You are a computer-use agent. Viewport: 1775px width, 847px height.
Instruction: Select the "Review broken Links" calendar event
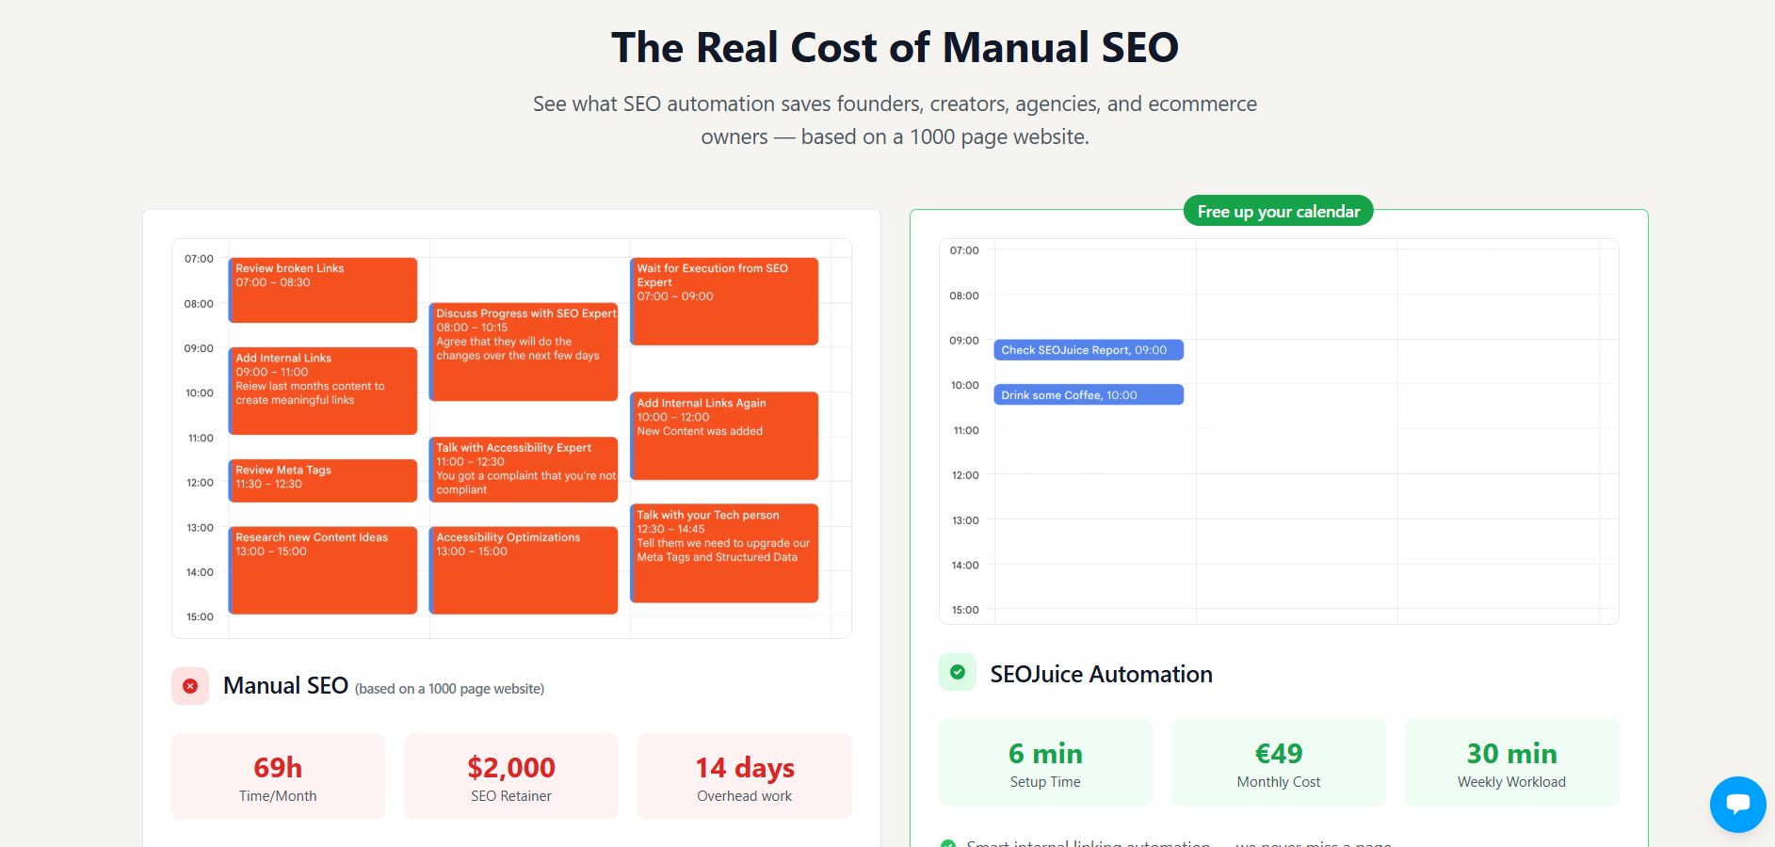pyautogui.click(x=323, y=290)
